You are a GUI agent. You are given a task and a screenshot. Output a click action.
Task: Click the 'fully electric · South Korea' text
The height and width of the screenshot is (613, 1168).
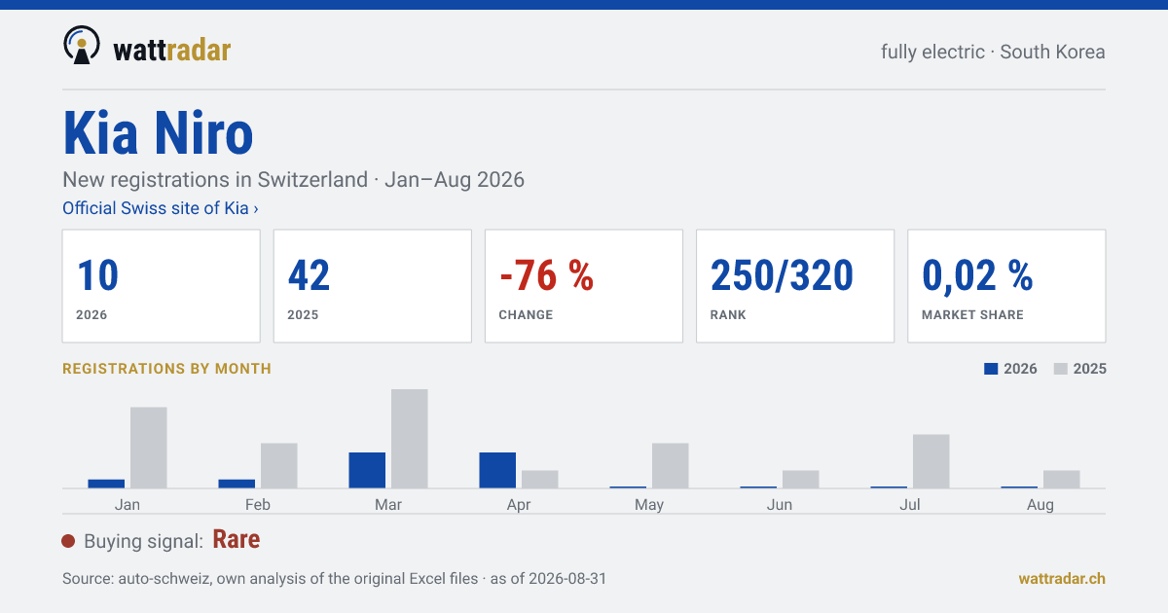[x=993, y=52]
